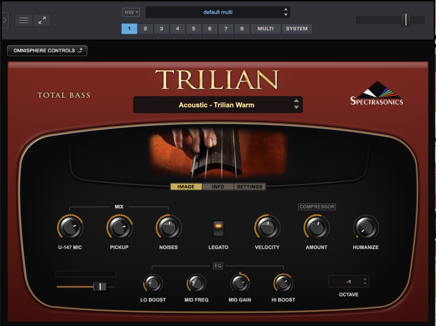This screenshot has height=326, width=436.
Task: Click the PICKUP mix knob
Action: click(x=119, y=228)
